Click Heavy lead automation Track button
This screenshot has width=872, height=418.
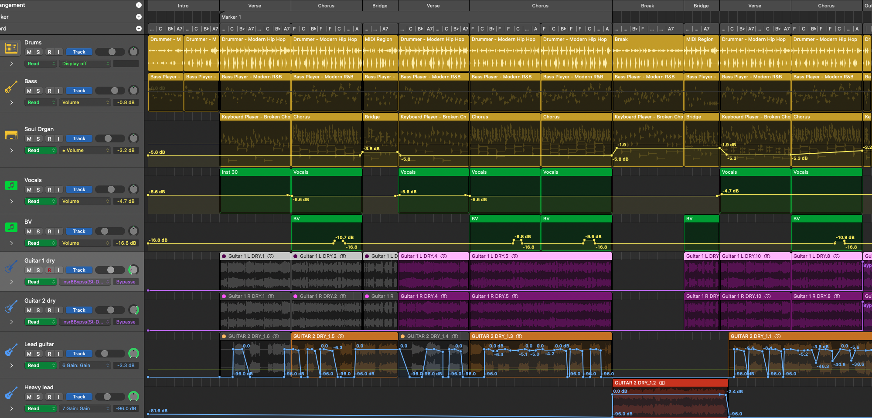coord(79,397)
